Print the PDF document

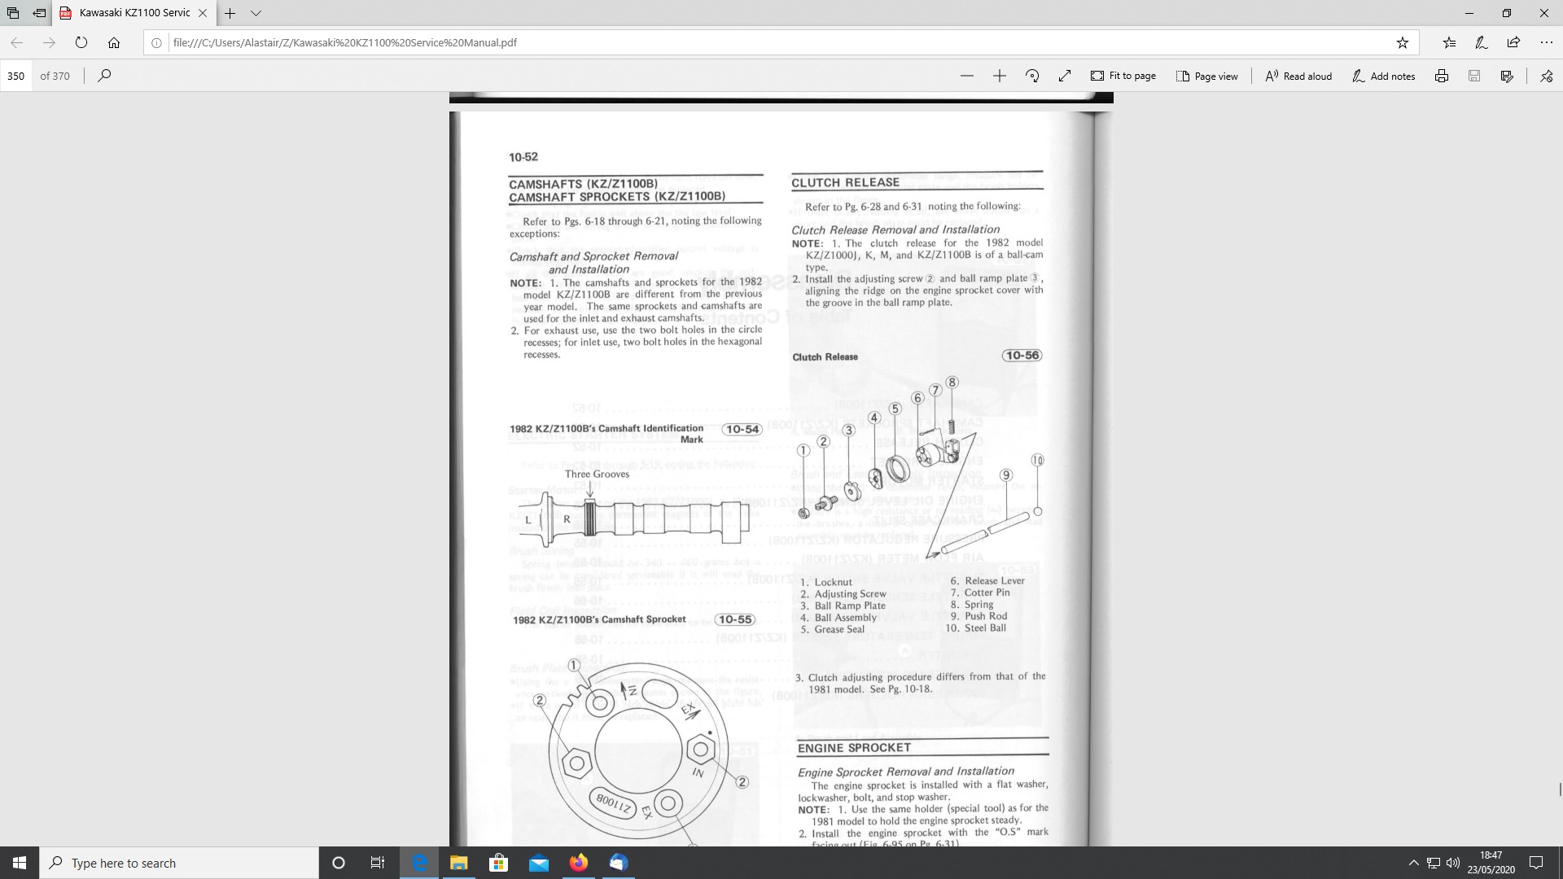[1442, 76]
